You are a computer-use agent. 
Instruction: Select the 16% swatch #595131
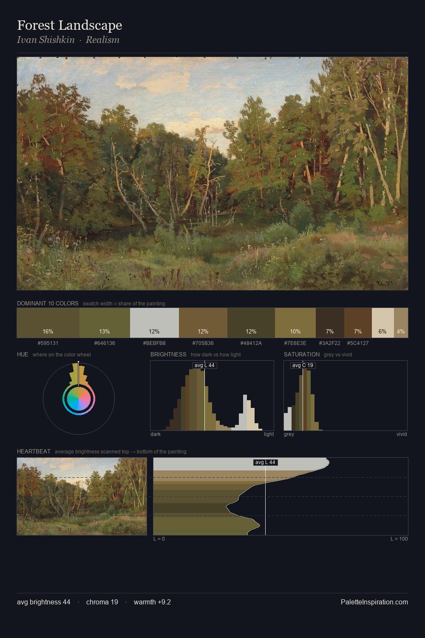[x=48, y=323]
